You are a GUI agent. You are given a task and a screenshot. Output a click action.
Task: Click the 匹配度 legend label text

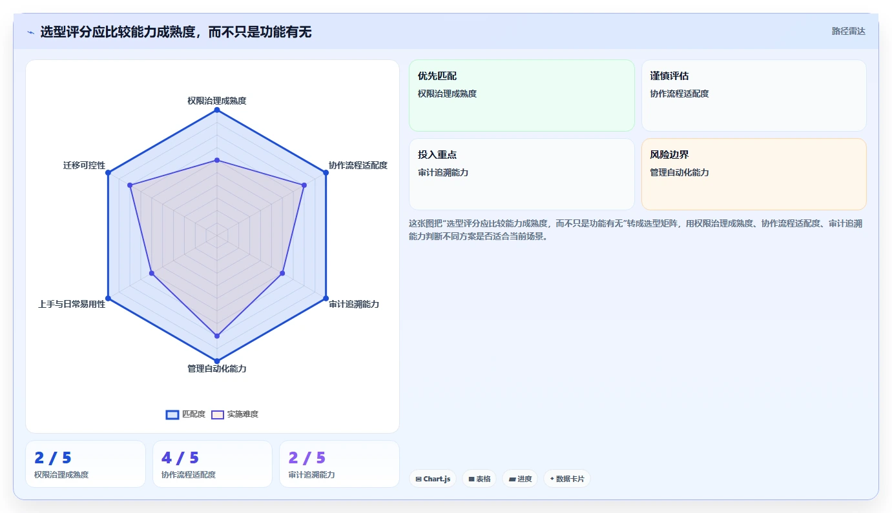pos(194,414)
